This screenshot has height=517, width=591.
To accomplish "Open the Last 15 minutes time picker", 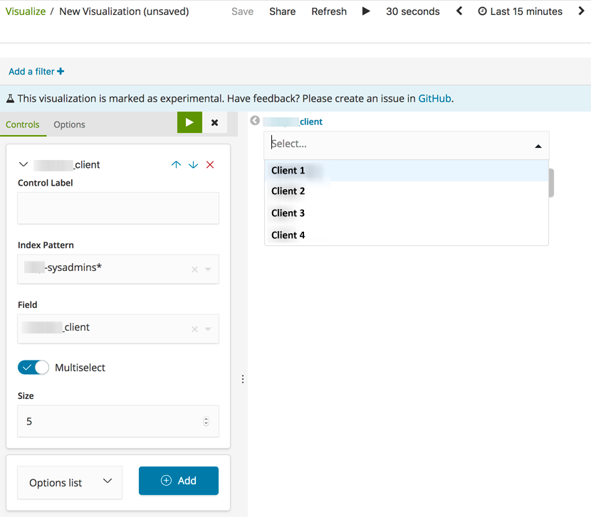I will [x=520, y=11].
